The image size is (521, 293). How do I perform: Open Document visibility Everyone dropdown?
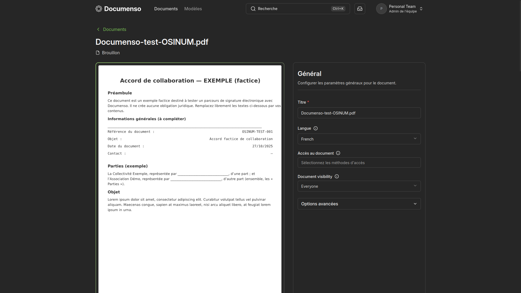pos(359,186)
